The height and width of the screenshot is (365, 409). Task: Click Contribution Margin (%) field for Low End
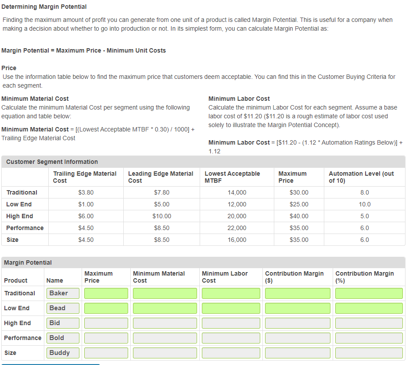pyautogui.click(x=369, y=308)
